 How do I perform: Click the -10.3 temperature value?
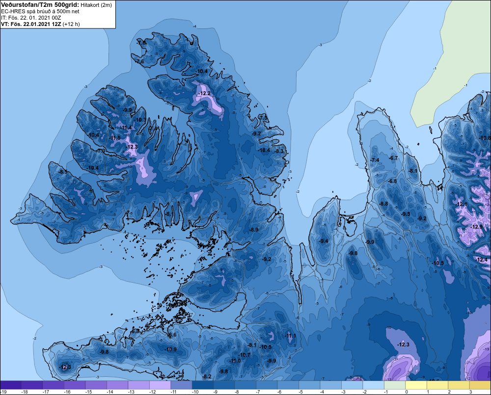[x=140, y=120]
